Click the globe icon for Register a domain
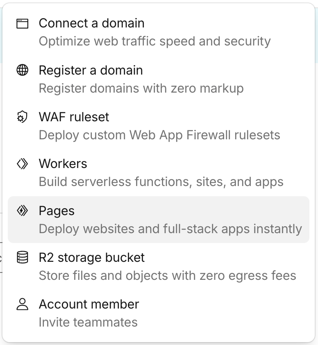The image size is (318, 345). pyautogui.click(x=22, y=70)
